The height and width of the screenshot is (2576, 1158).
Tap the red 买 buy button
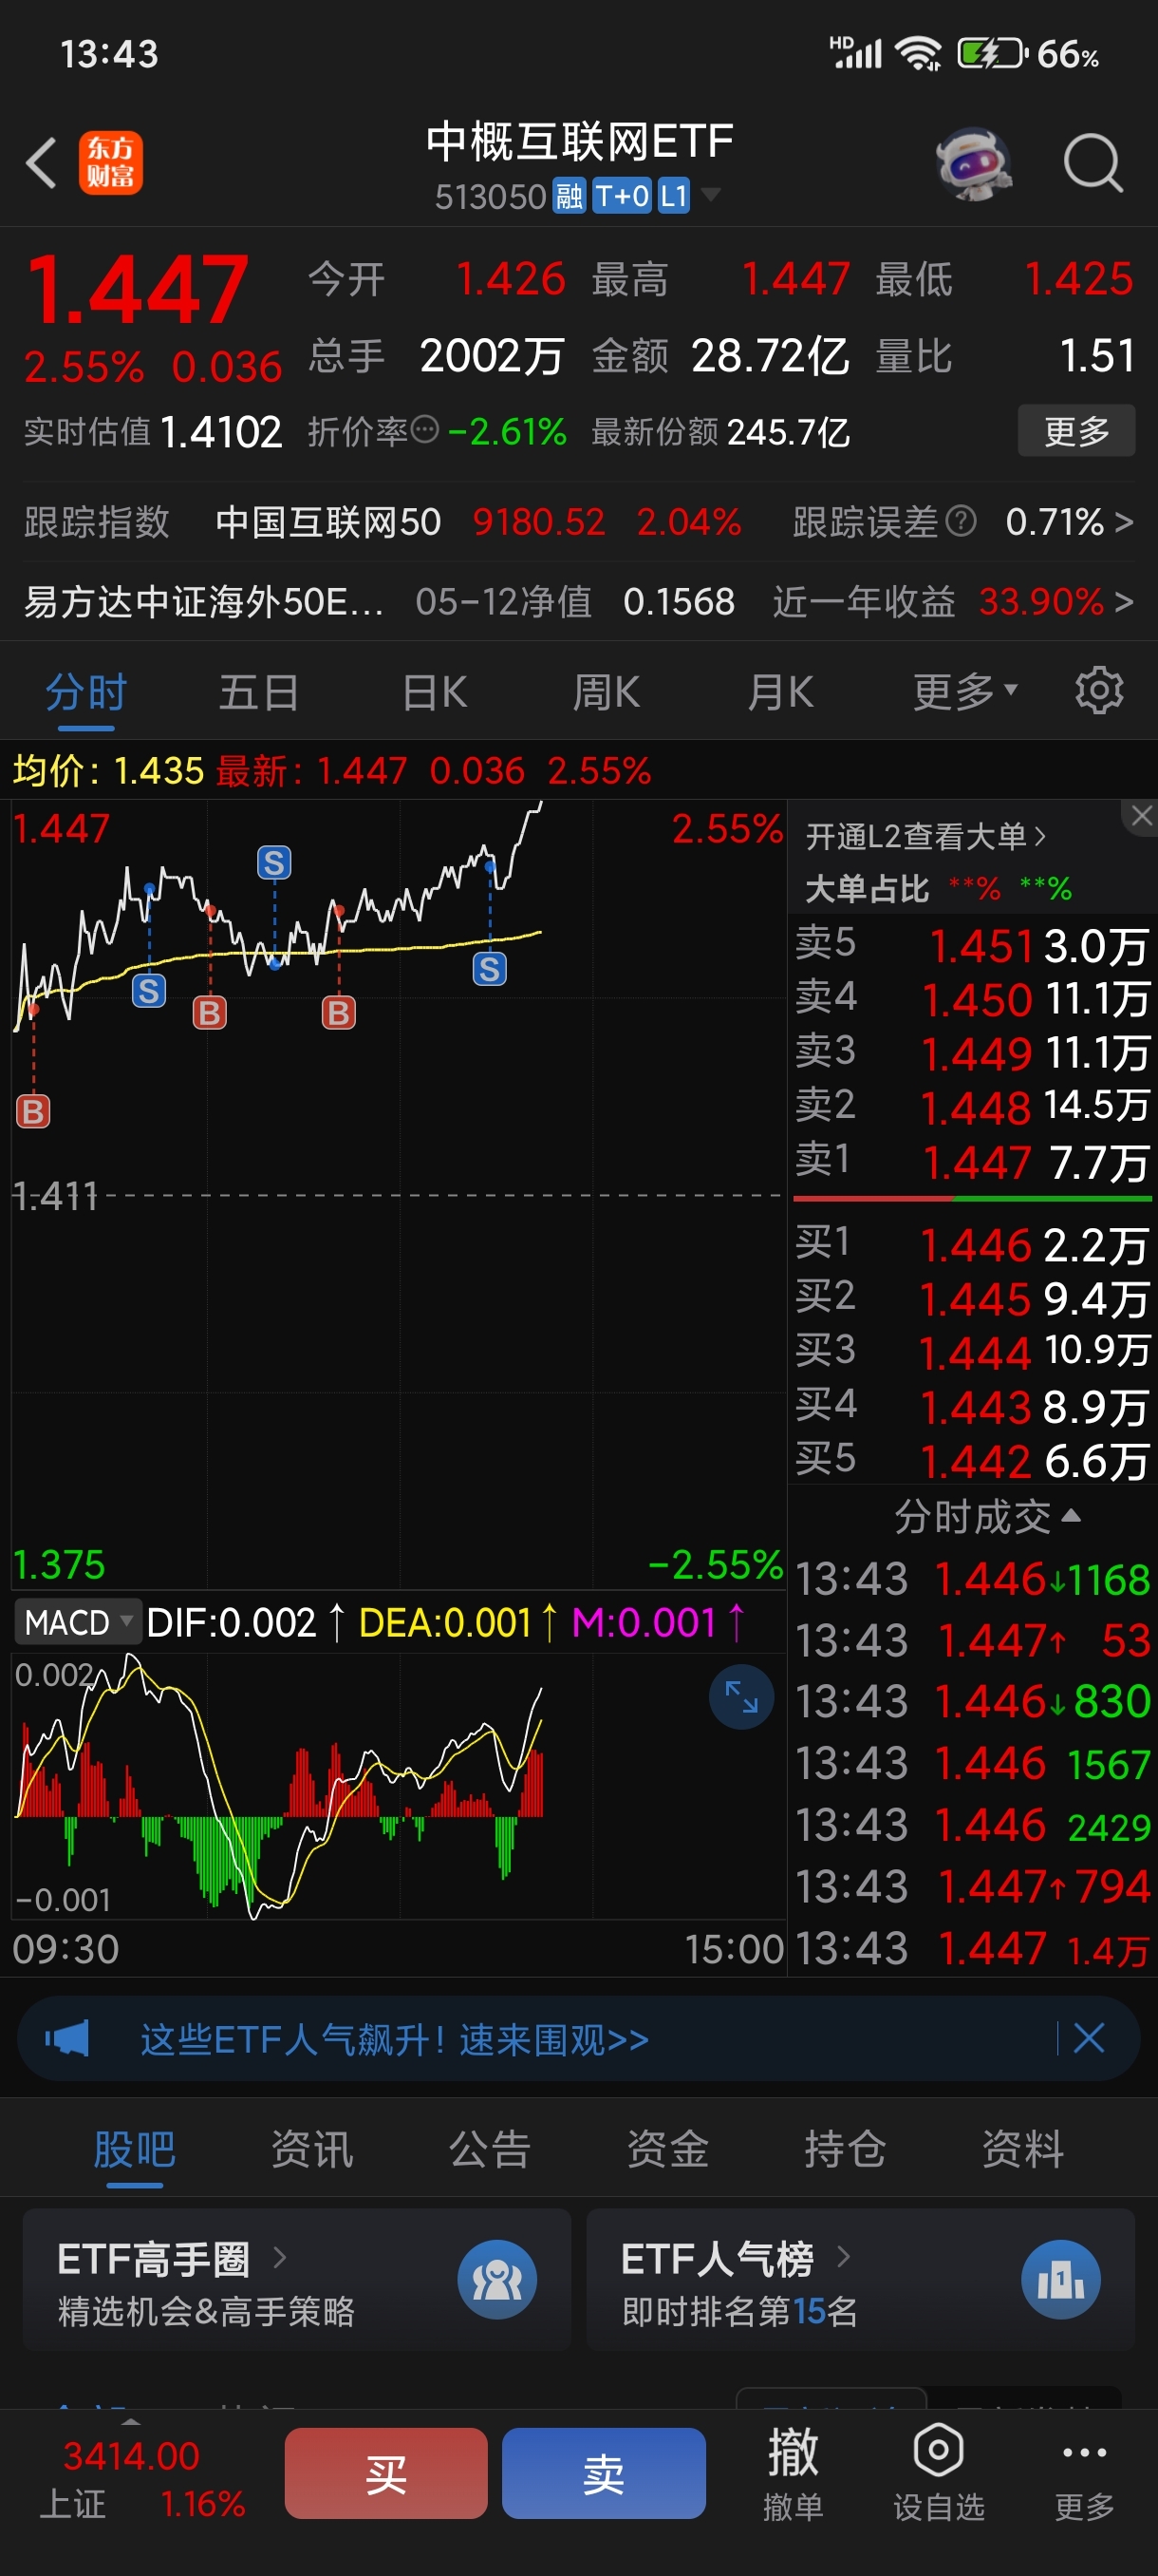pyautogui.click(x=385, y=2473)
